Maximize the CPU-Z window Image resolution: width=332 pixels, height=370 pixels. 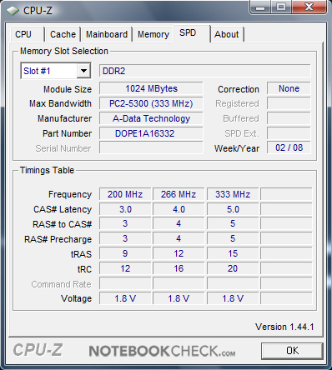281,7
